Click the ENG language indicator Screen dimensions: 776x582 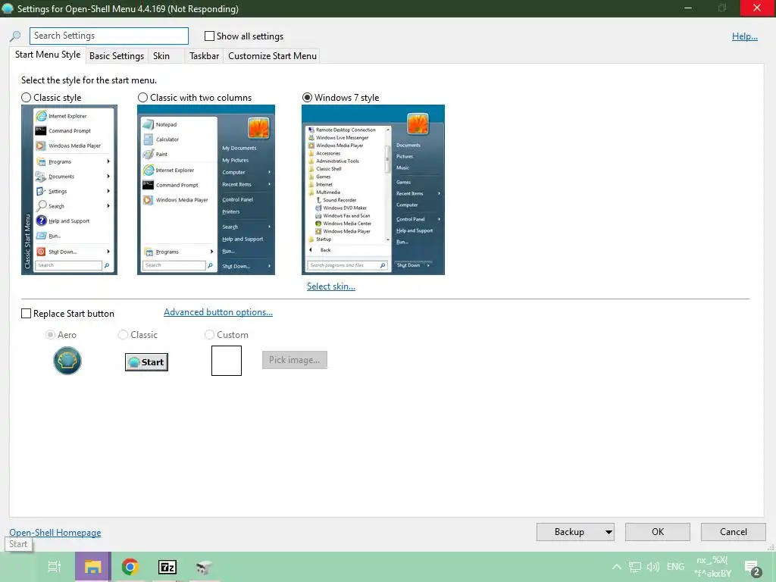click(x=675, y=567)
